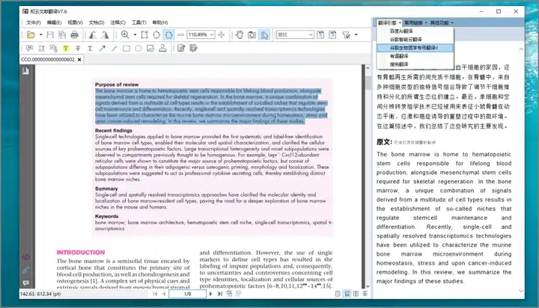Select the Snapshot camera tool
This screenshot has height=308, width=539.
(x=252, y=34)
